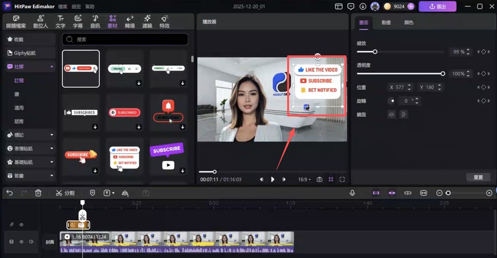The width and height of the screenshot is (497, 258).
Task: Switch to the 動畫 animation tab
Action: (386, 22)
